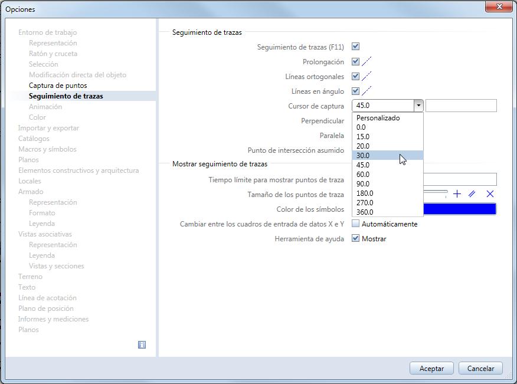The height and width of the screenshot is (384, 517).
Task: Open Animación settings
Action: coord(45,106)
